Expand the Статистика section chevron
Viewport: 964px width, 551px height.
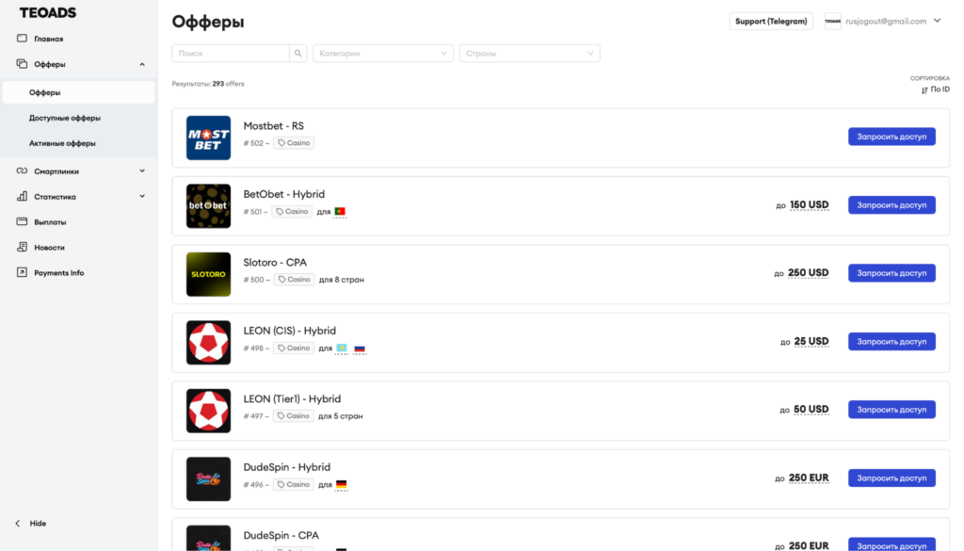pyautogui.click(x=142, y=196)
